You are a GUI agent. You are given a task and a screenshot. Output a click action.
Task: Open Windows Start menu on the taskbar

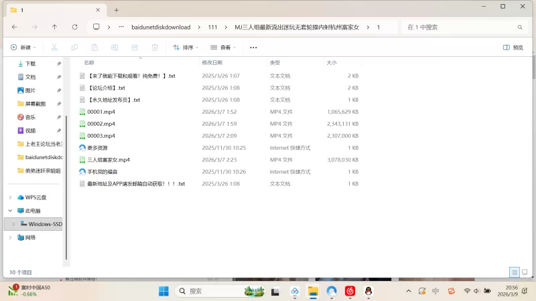(163, 291)
